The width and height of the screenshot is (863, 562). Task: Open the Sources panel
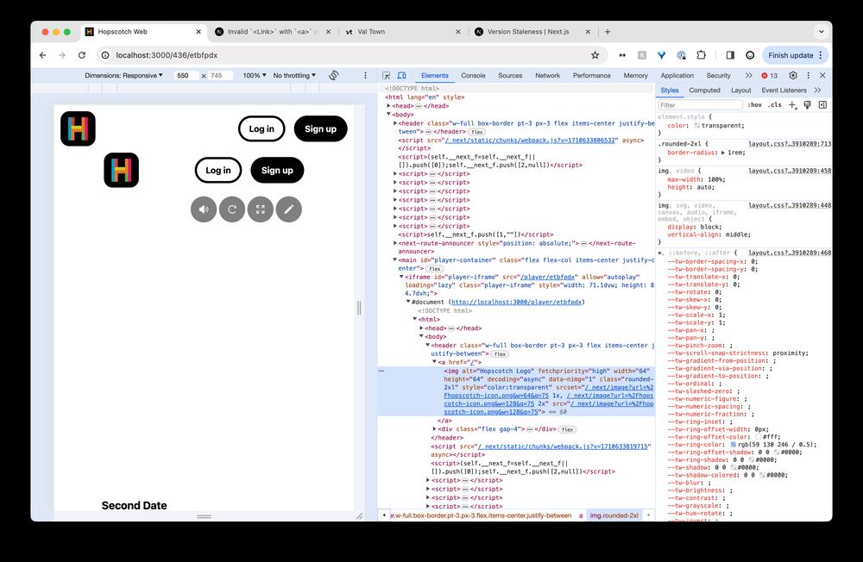[510, 75]
